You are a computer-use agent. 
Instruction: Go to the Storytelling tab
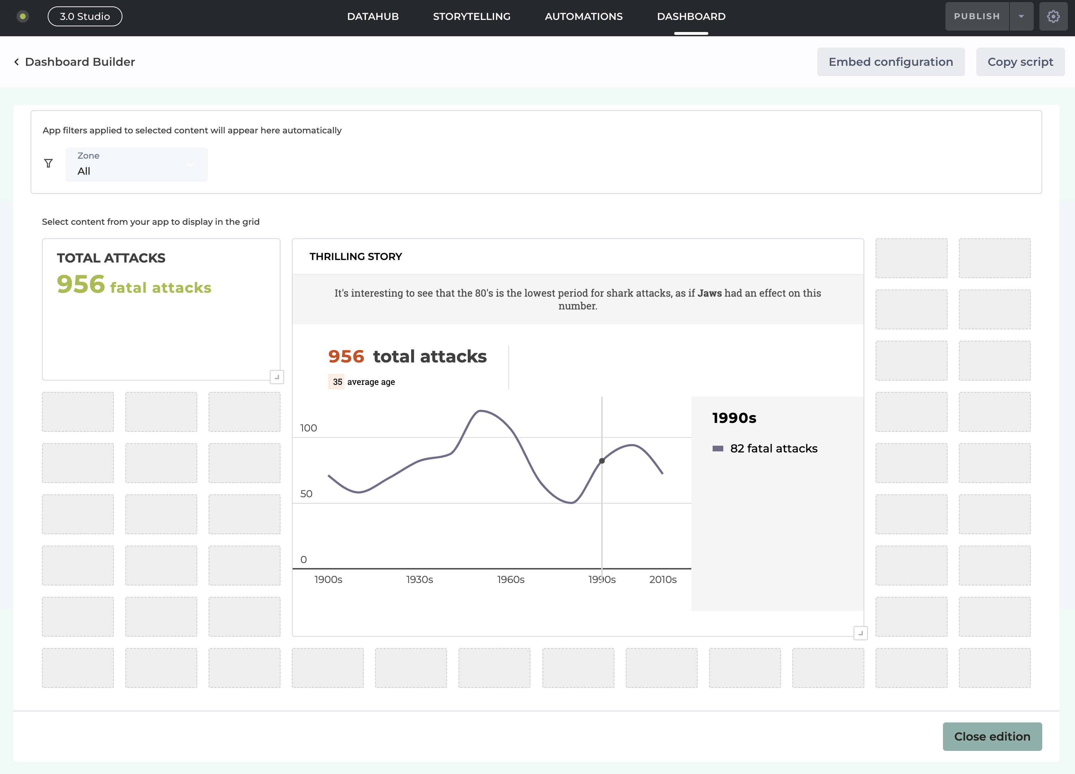pyautogui.click(x=471, y=17)
